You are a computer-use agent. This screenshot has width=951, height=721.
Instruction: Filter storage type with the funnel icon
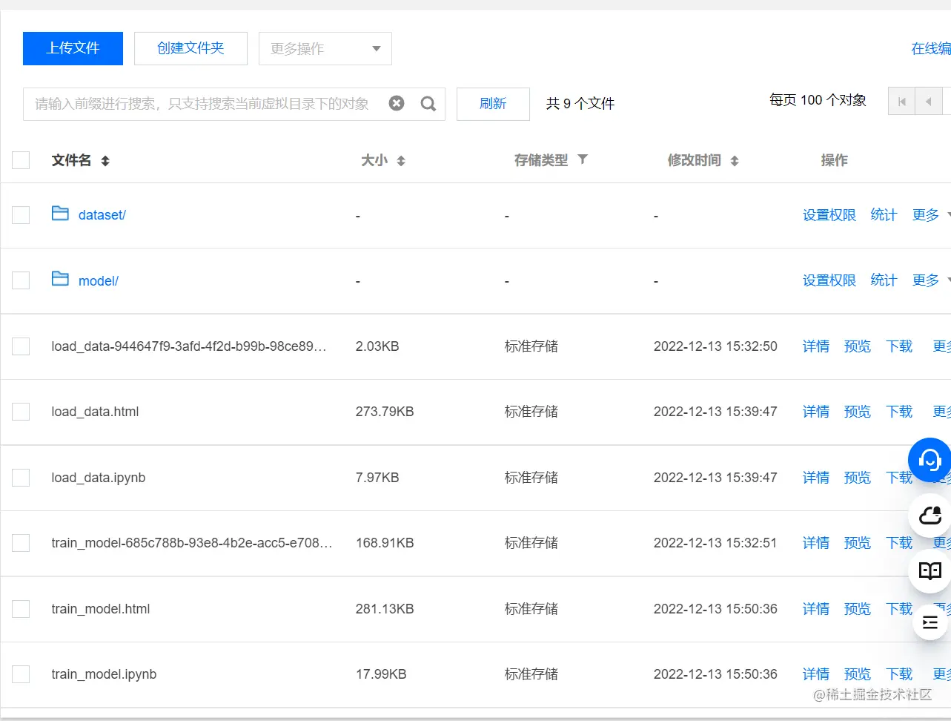pos(583,159)
